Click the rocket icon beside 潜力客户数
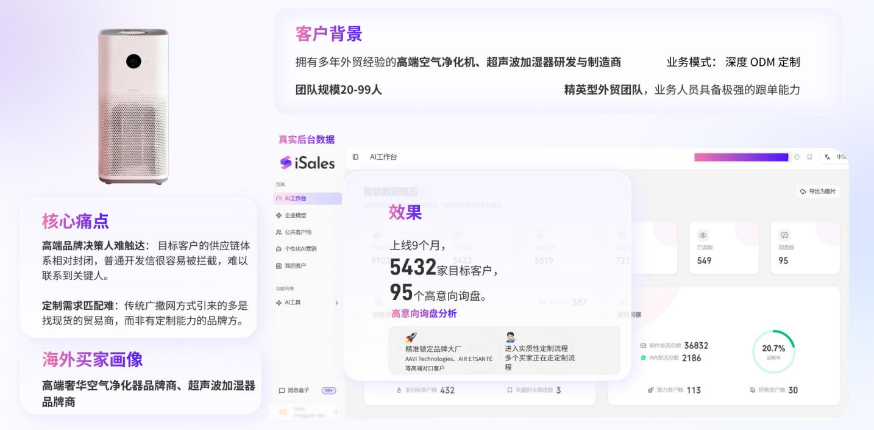This screenshot has height=430, width=874. coord(651,390)
